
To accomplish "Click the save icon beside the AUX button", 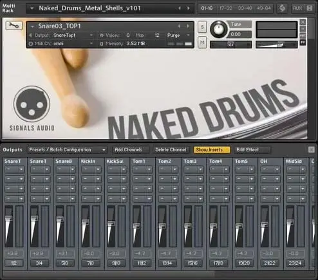I will pos(309,8).
